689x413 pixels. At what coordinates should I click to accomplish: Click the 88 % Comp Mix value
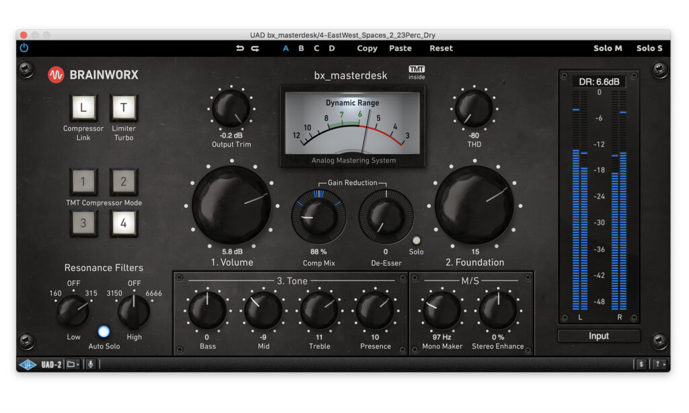point(318,252)
